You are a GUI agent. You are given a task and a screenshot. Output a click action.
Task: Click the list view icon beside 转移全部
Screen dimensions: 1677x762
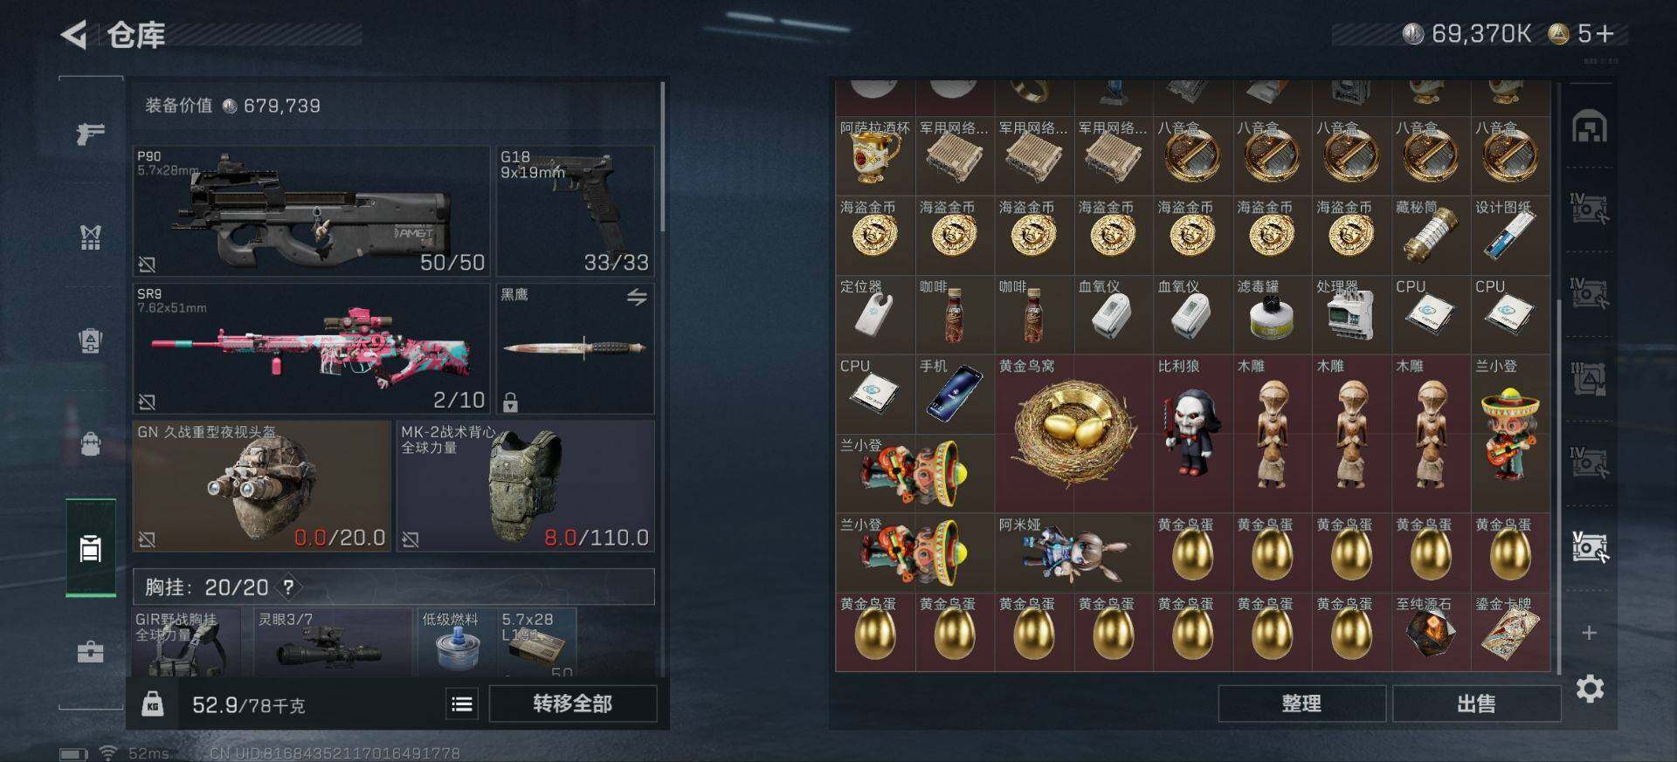click(x=462, y=704)
